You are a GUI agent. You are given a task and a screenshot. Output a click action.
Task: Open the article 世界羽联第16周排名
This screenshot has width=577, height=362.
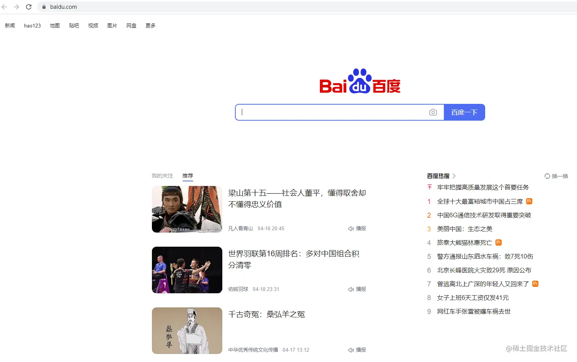click(x=294, y=259)
